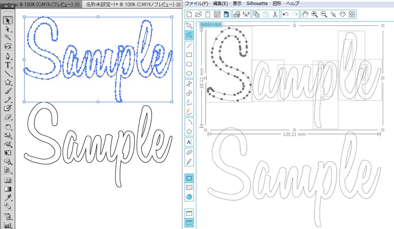The image size is (394, 229).
Task: Select the Eraser tool in Illustrator
Action: (x=8, y=117)
